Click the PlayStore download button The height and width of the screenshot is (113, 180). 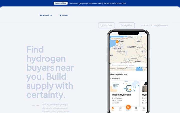[x=126, y=25]
